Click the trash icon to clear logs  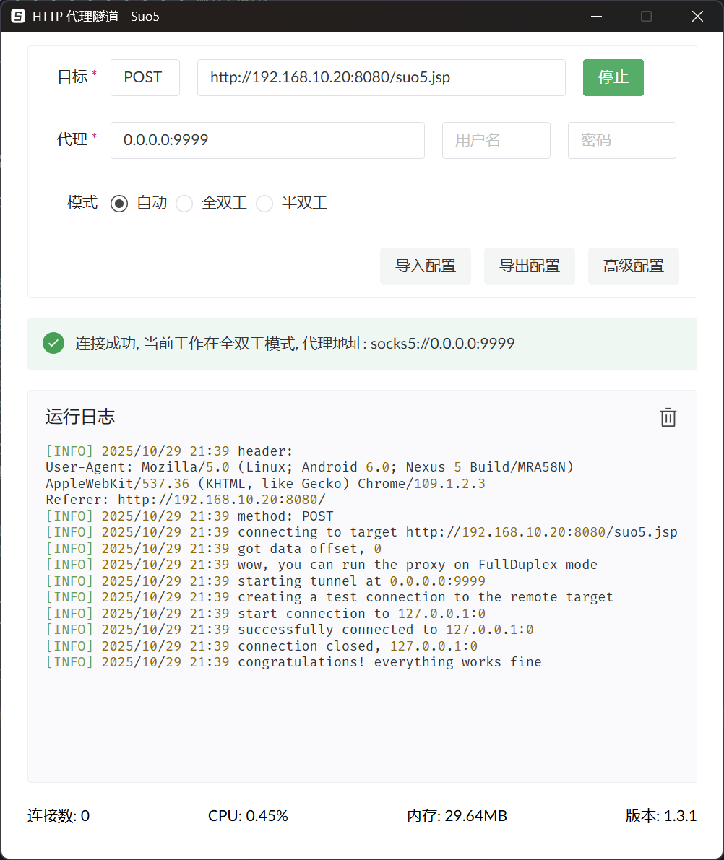668,417
